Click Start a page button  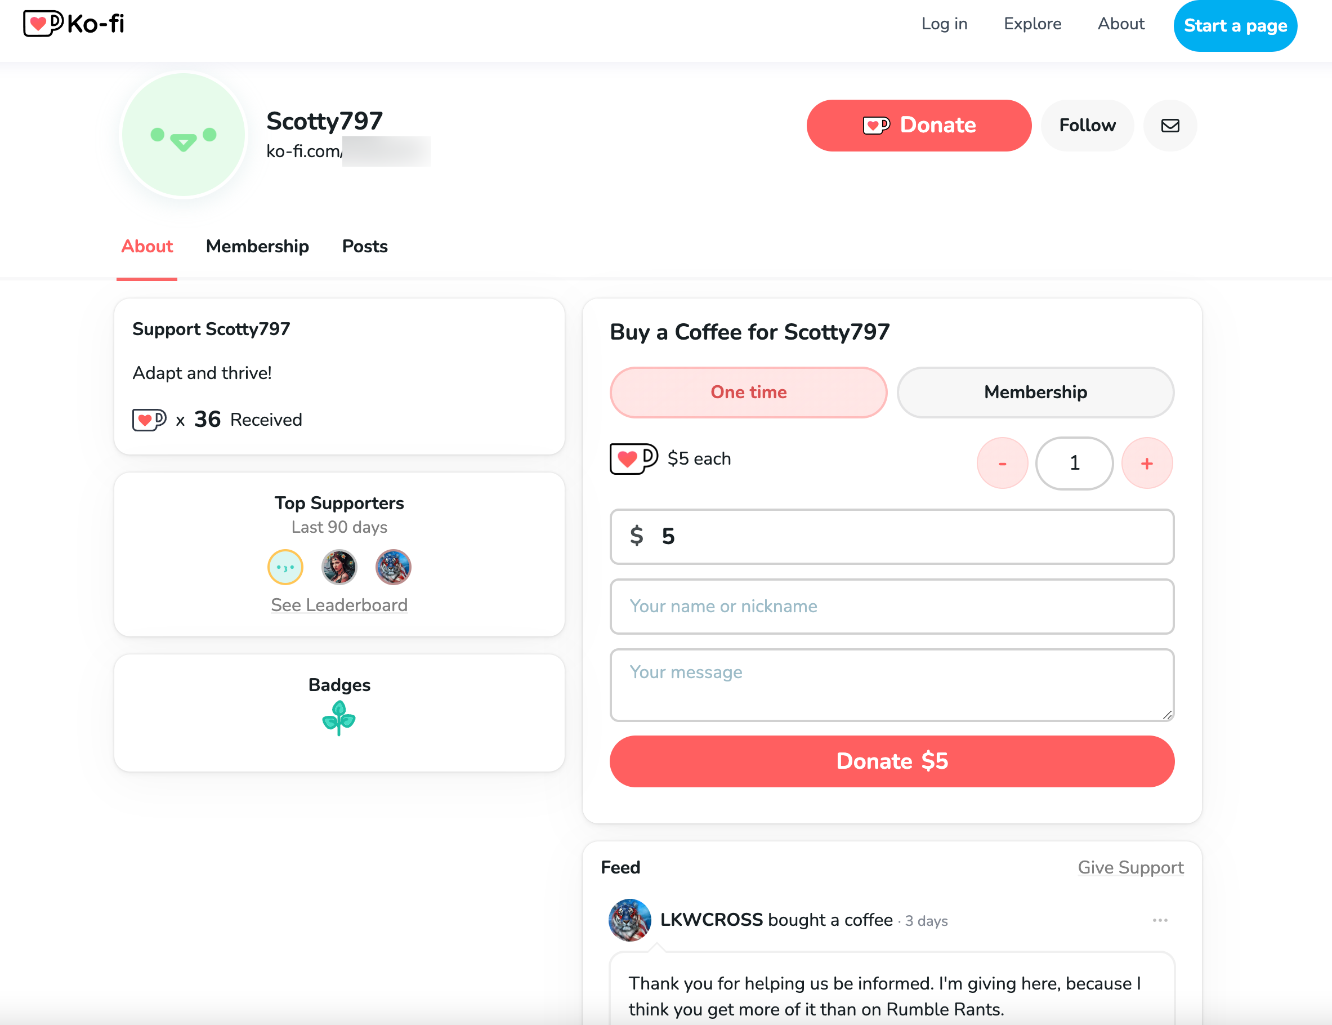pyautogui.click(x=1235, y=26)
